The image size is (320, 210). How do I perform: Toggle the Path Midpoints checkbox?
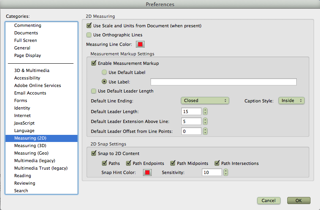(173, 163)
